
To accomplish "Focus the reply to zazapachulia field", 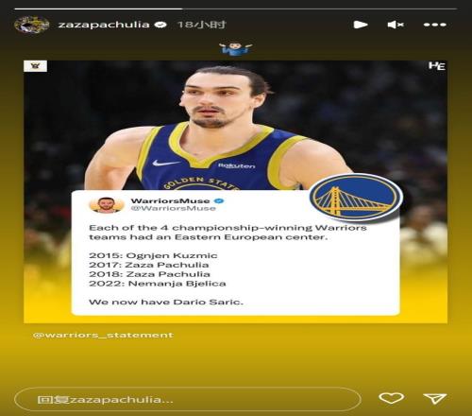I will point(188,399).
